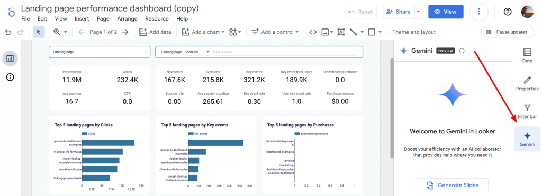Select the selection mode pointer tool

tap(39, 32)
